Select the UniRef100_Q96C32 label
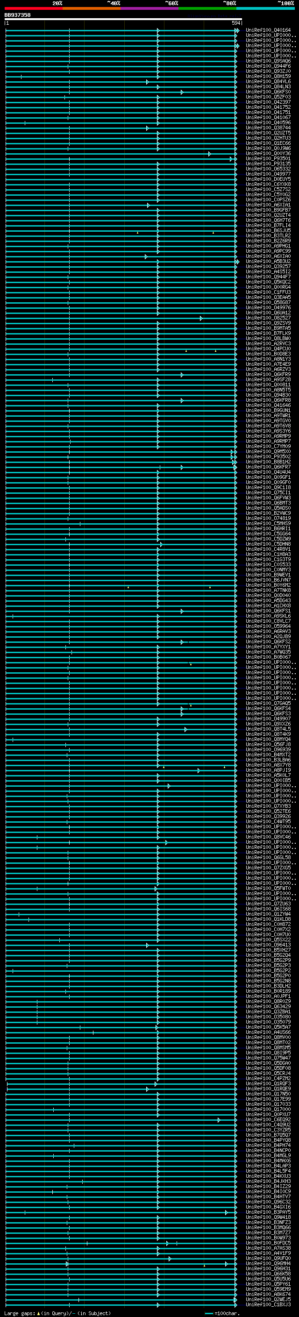 [x=268, y=1202]
